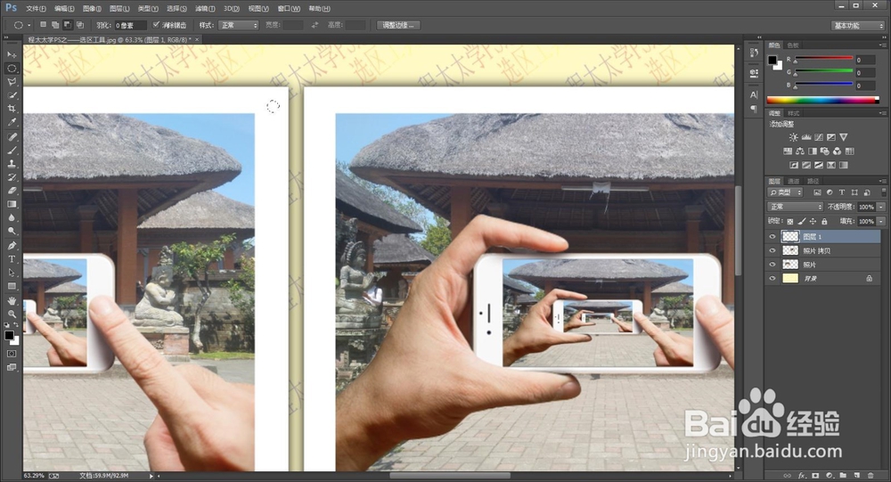Screen dimensions: 891x482
Task: Enable subtract from selection mode
Action: click(x=68, y=25)
